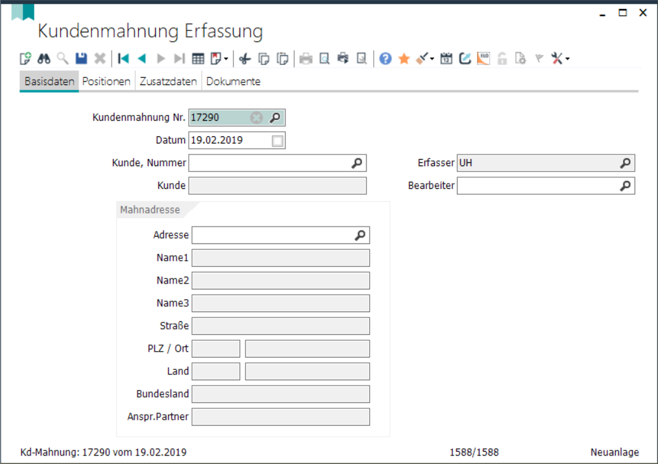658x464 pixels.
Task: Save the record with the floppy disk icon
Action: click(x=81, y=58)
